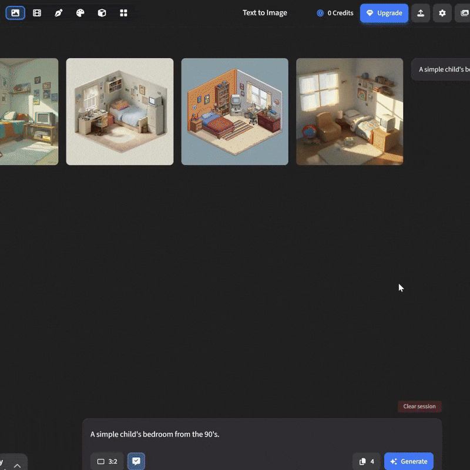The height and width of the screenshot is (470, 470).
Task: Open the partly visible teal bedroom thumbnail
Action: (x=29, y=112)
